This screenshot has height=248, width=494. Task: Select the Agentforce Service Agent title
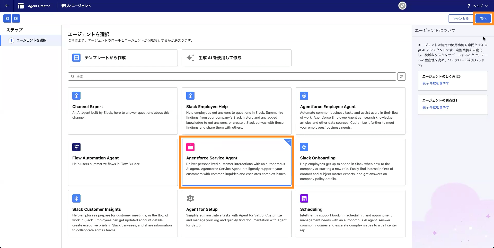tap(212, 158)
